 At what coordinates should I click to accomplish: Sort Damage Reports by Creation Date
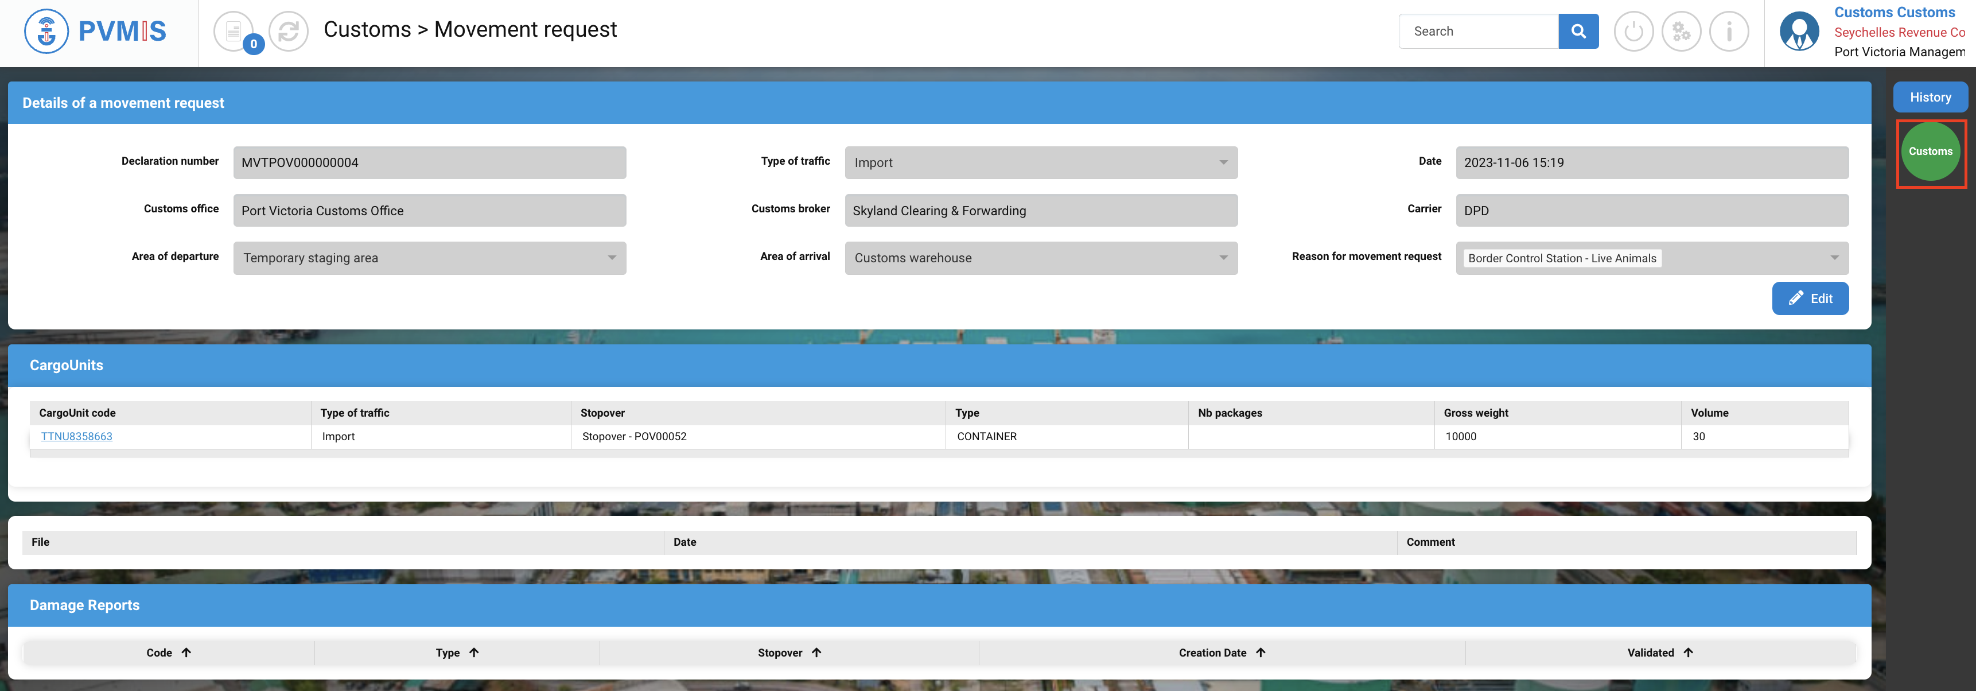click(x=1261, y=653)
